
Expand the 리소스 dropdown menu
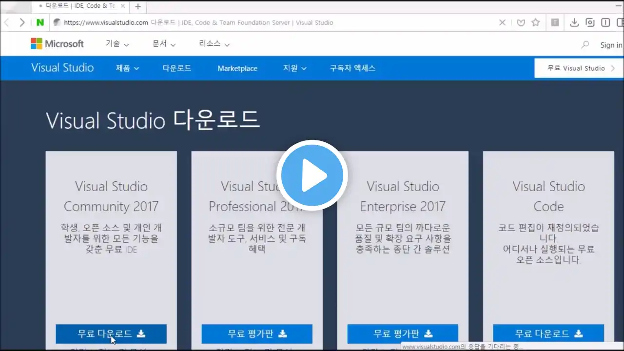pos(214,44)
